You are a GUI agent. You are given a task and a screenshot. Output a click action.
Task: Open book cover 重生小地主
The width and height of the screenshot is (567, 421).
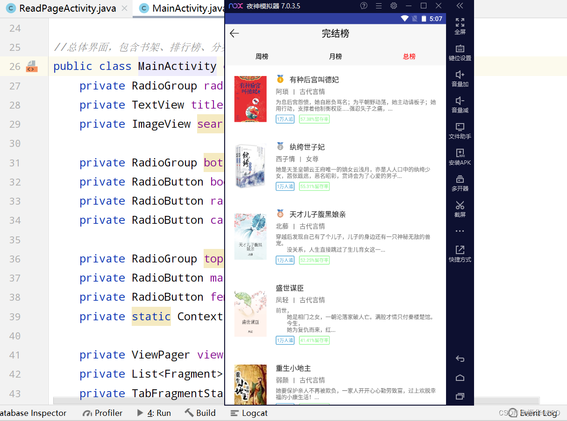tap(250, 385)
